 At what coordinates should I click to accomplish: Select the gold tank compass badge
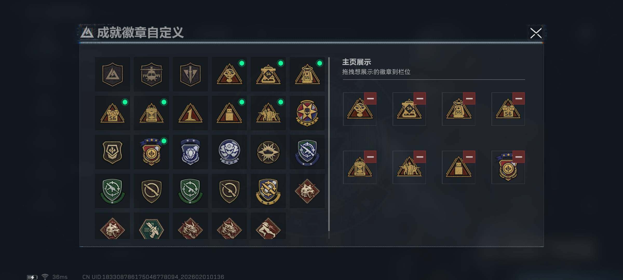(x=268, y=152)
